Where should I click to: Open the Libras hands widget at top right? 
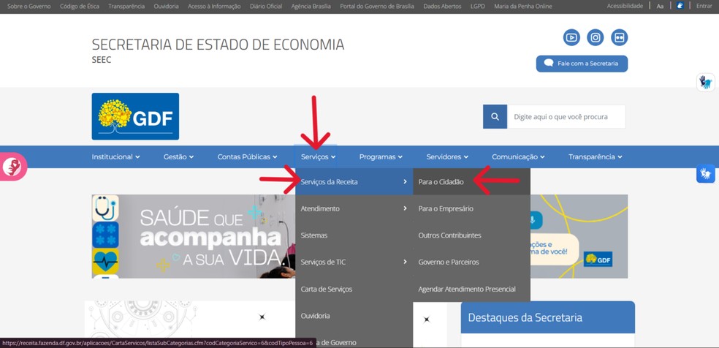click(705, 83)
